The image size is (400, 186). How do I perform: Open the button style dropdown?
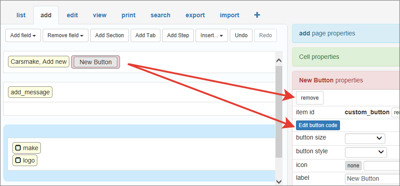366,152
